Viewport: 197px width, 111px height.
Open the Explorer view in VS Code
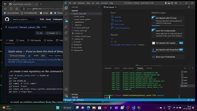(66, 8)
